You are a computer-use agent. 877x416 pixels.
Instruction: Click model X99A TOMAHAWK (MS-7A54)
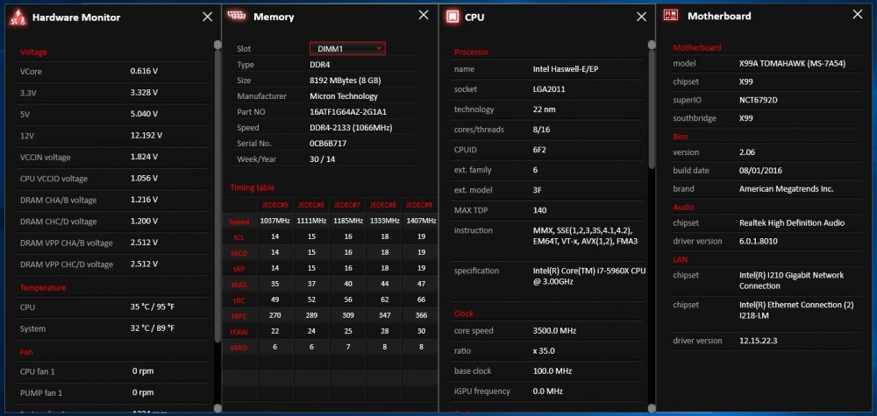(x=792, y=64)
